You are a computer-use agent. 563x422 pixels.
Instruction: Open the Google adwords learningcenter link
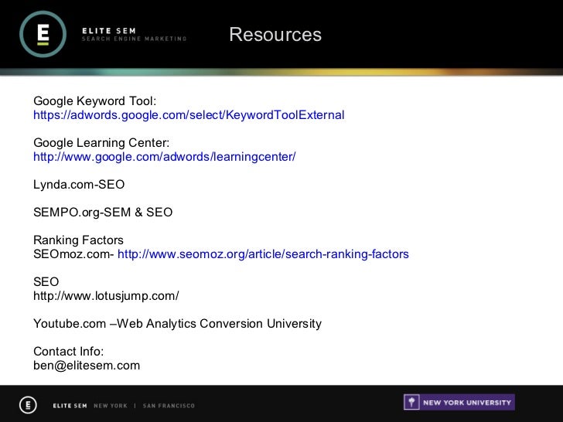pyautogui.click(x=165, y=156)
